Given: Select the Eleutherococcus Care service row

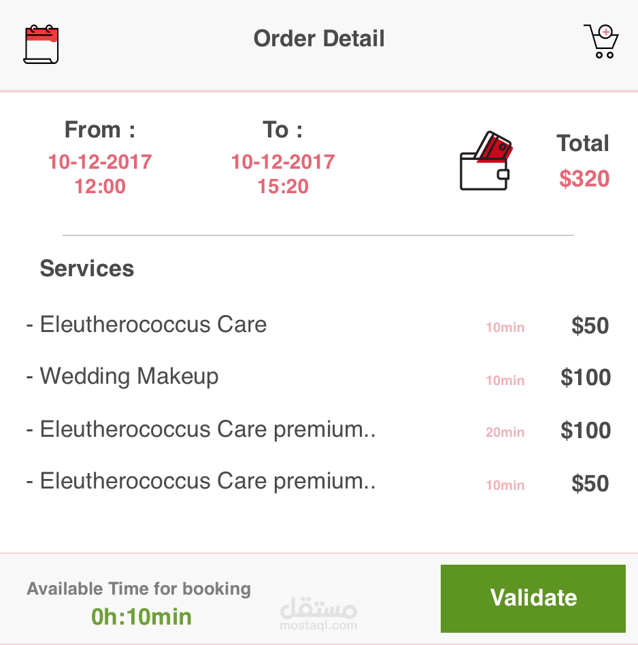Looking at the screenshot, I should (153, 325).
